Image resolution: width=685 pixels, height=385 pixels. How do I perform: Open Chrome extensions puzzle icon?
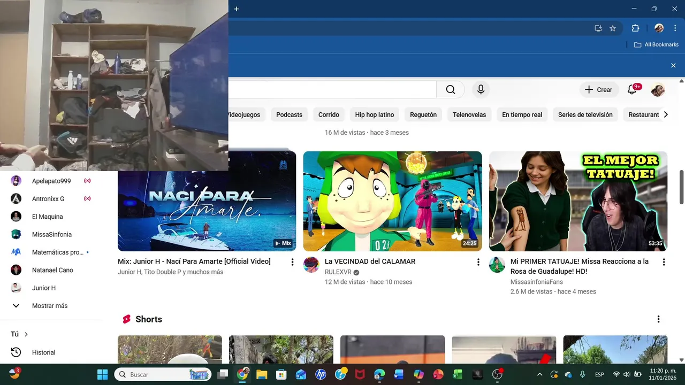click(x=635, y=28)
